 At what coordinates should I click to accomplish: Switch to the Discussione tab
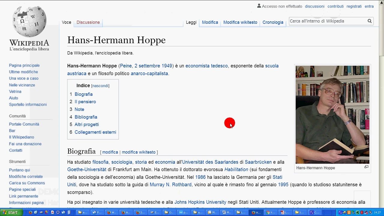pos(88,22)
